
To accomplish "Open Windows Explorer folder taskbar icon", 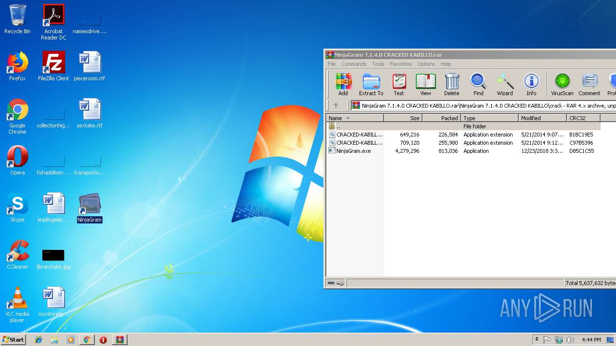I will click(54, 340).
